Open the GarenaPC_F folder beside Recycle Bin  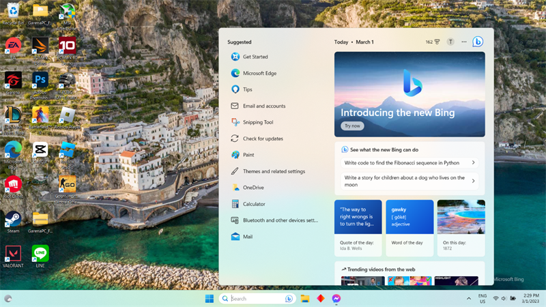(40, 14)
